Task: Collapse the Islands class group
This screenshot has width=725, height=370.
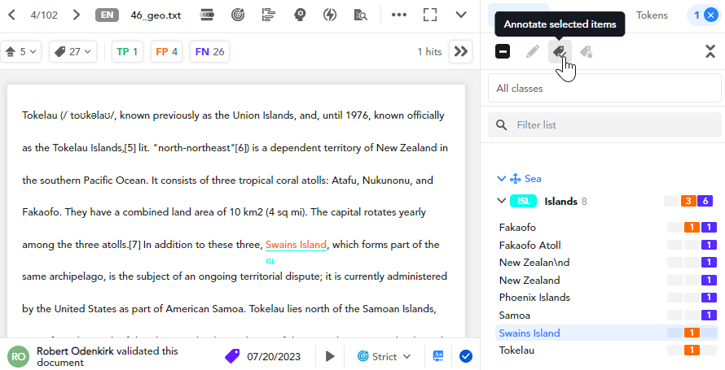Action: pyautogui.click(x=501, y=201)
